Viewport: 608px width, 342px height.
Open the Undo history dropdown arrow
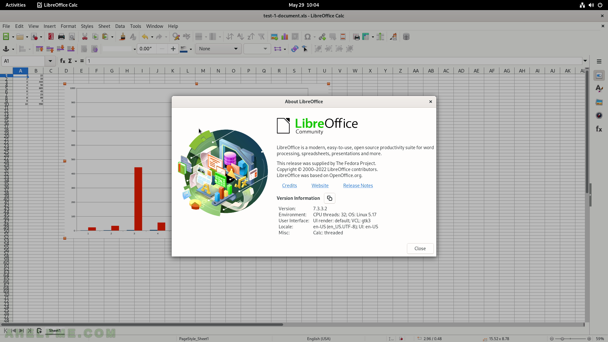pyautogui.click(x=152, y=37)
